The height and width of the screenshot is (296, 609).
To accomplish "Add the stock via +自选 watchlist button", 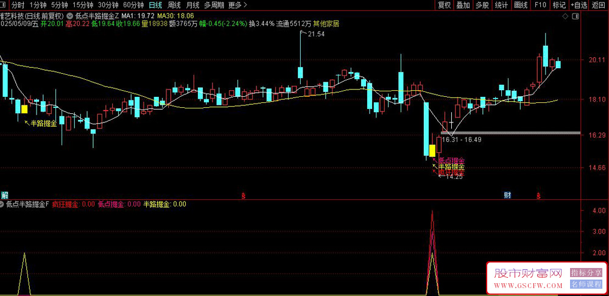I will (579, 5).
